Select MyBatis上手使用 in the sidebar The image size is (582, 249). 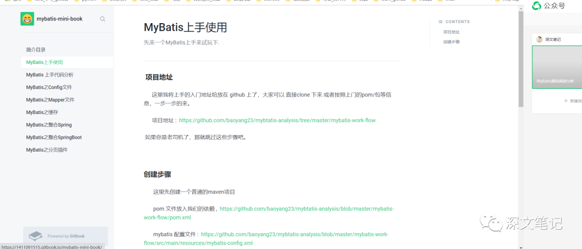[x=67, y=62]
